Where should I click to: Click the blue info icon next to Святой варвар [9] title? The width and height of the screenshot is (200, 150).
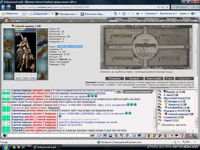pos(39,26)
